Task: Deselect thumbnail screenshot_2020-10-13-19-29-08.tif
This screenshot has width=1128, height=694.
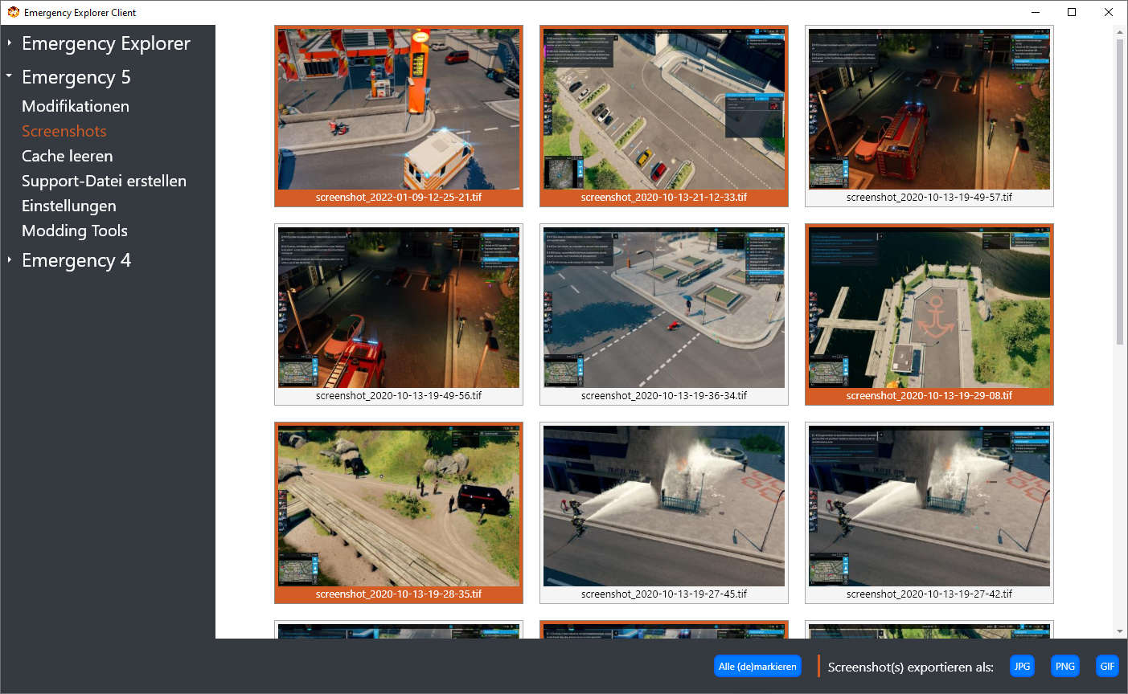Action: coord(929,314)
